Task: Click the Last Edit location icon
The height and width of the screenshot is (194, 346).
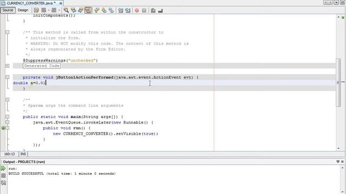Action: click(36, 10)
